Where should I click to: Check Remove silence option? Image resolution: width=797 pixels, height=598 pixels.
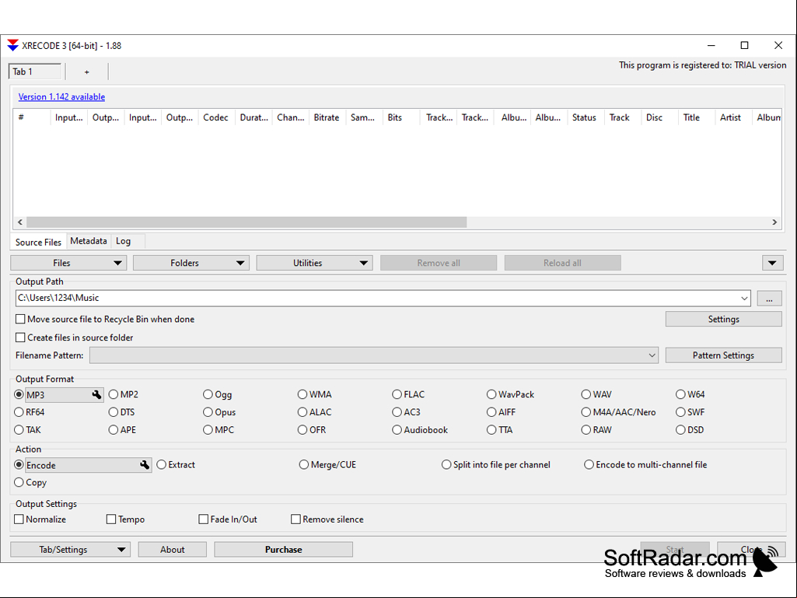(x=295, y=519)
